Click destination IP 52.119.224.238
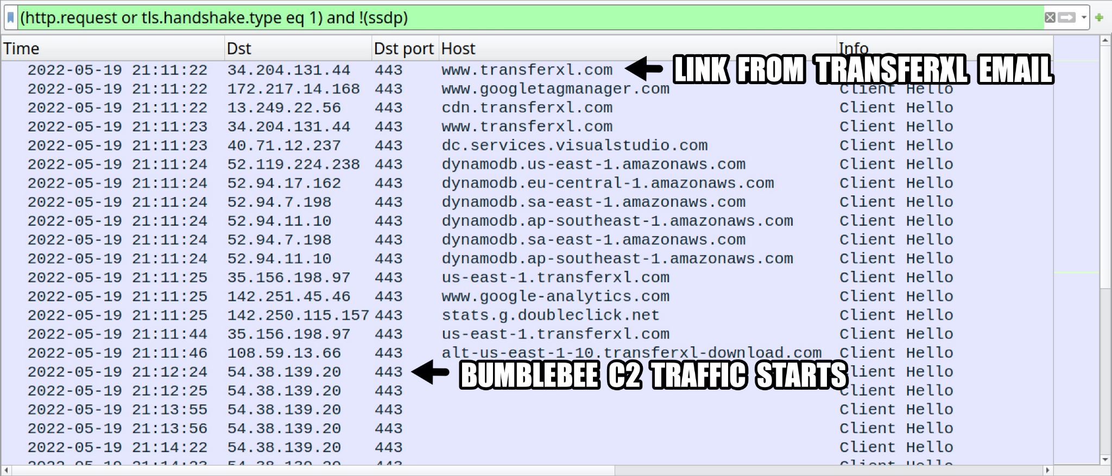Screen dimensions: 1112x476 pyautogui.click(x=293, y=164)
